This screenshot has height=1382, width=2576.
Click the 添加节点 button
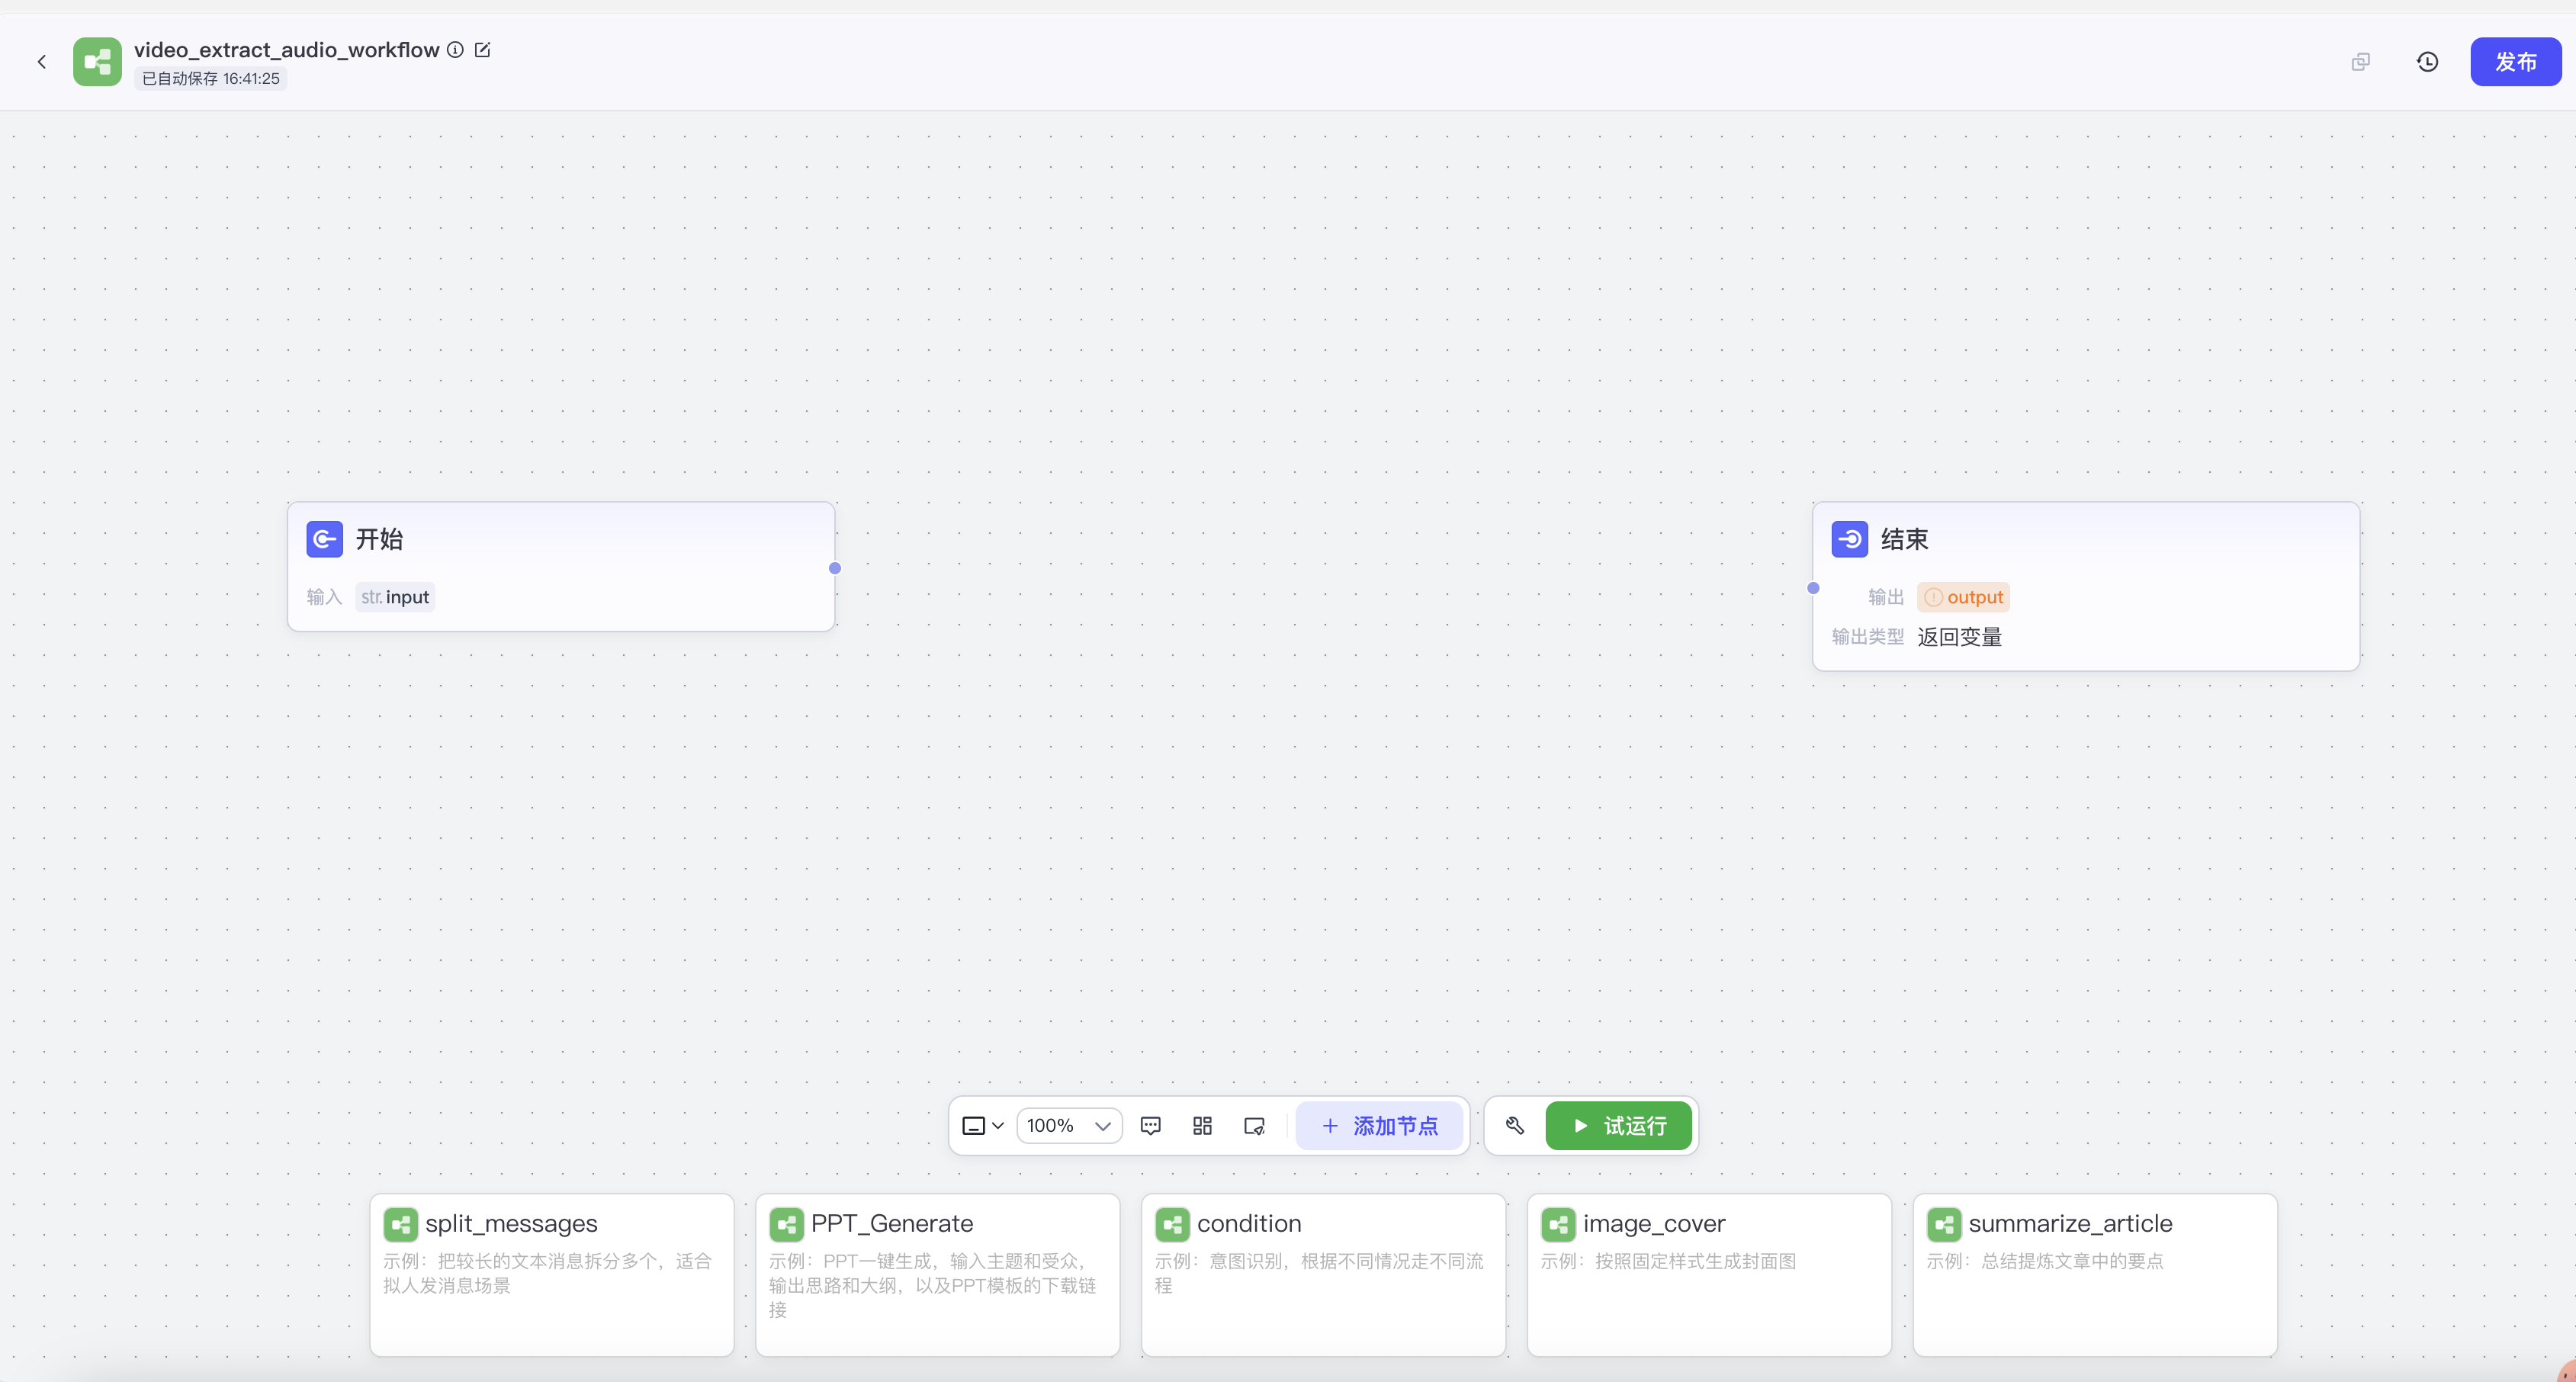coord(1379,1125)
